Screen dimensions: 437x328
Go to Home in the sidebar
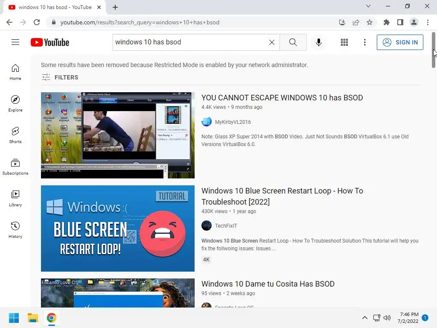coord(15,72)
